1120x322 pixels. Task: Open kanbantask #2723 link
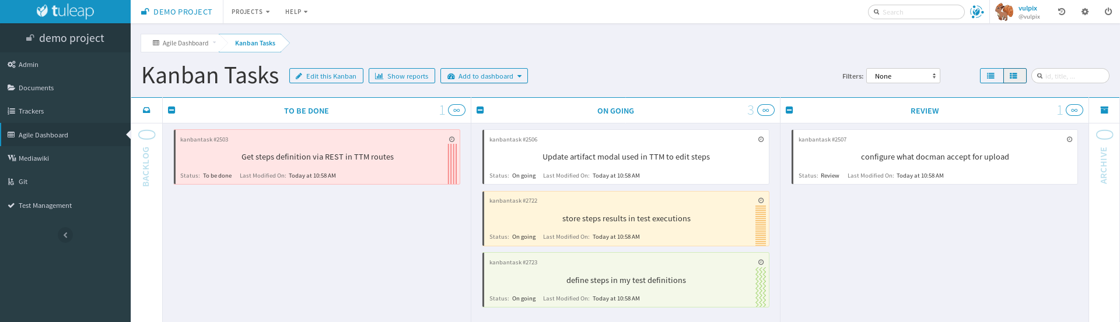point(513,263)
